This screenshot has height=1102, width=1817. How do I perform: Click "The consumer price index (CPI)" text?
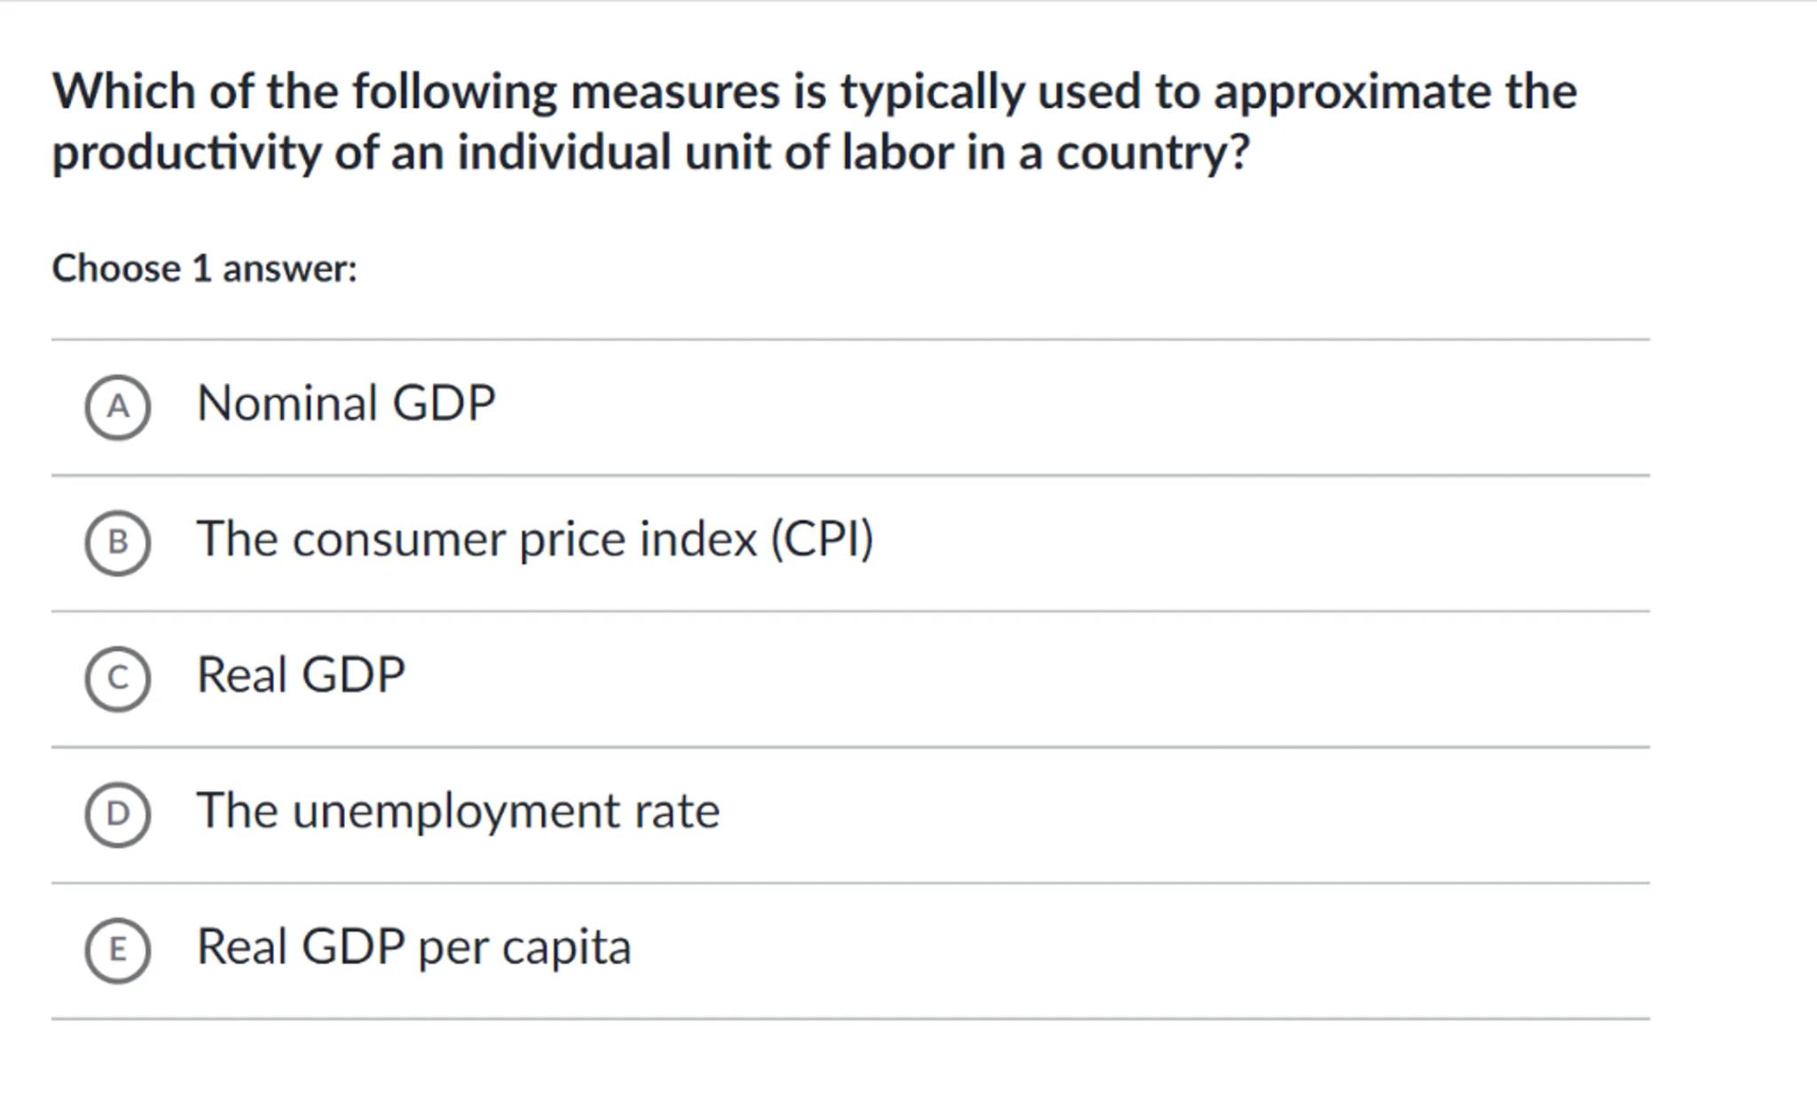535,539
